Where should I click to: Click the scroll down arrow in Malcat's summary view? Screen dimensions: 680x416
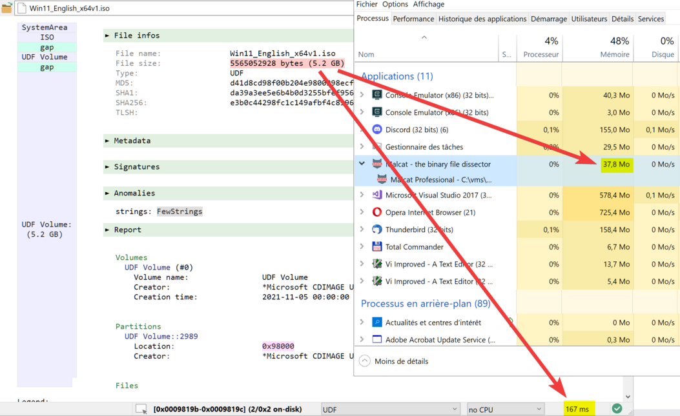tap(628, 397)
